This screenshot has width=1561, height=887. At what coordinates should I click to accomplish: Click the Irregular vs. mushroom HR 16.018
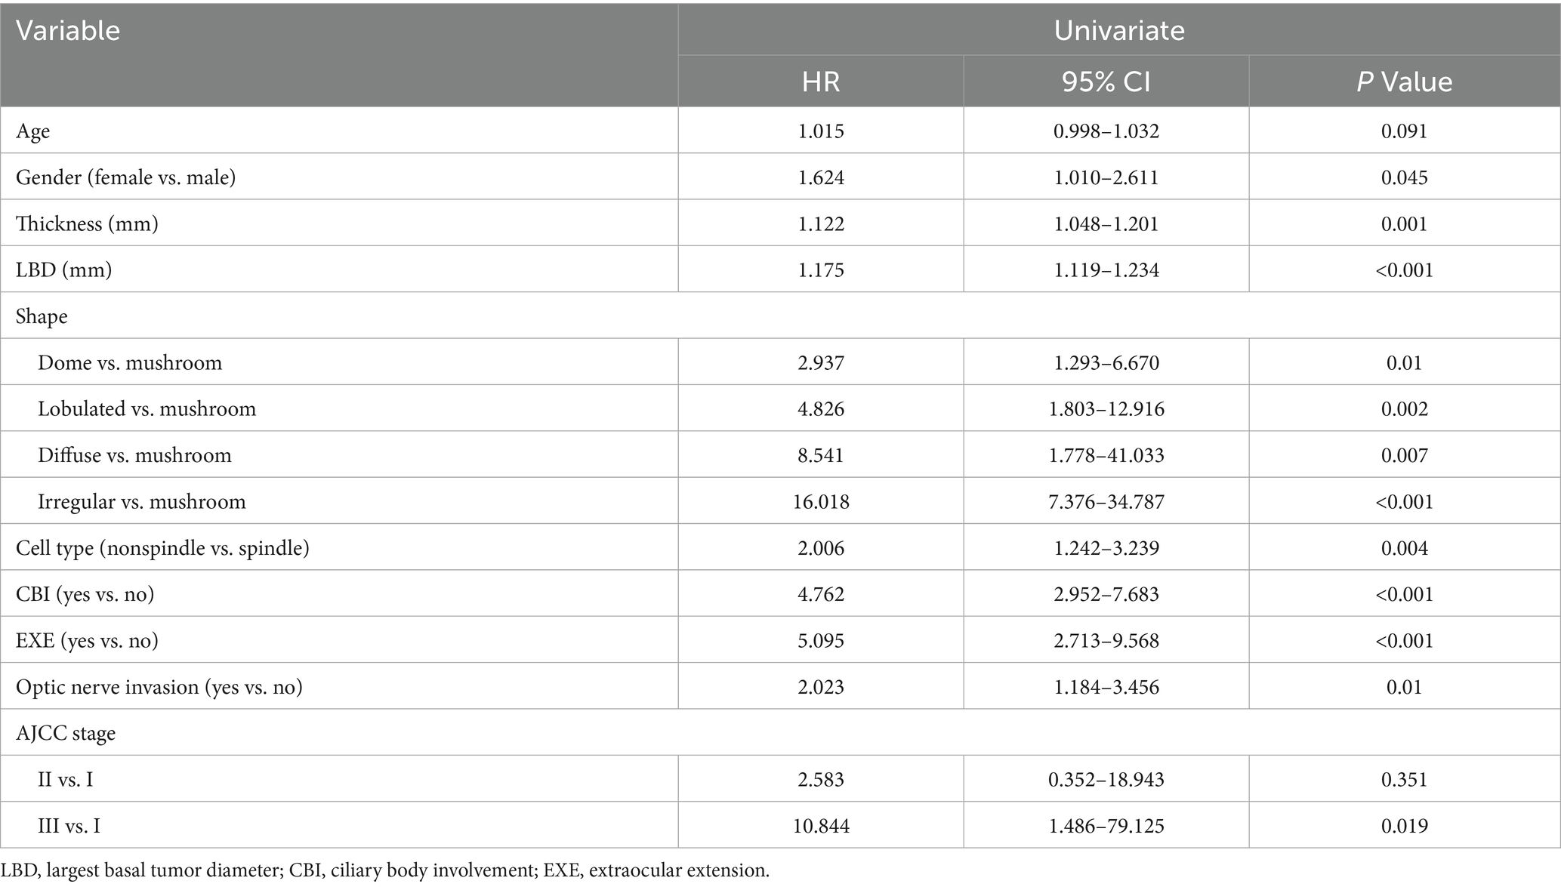coord(820,501)
